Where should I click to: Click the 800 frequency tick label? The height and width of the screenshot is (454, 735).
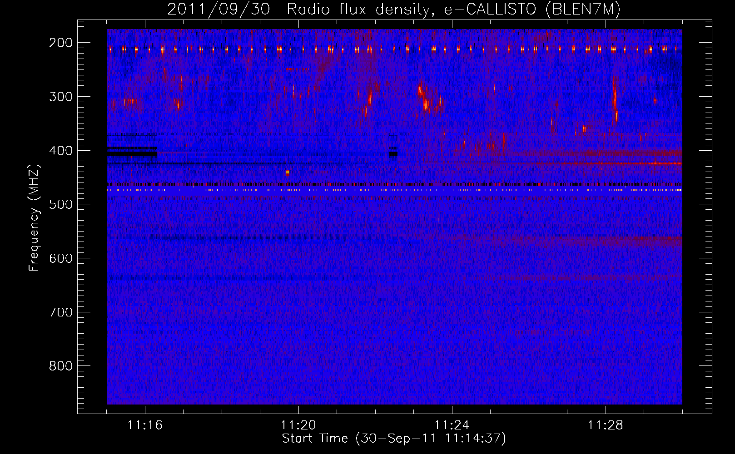coord(61,366)
